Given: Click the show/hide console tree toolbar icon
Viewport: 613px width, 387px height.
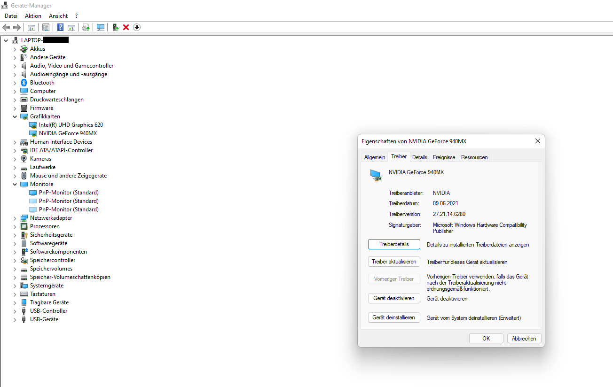Looking at the screenshot, I should pos(31,27).
